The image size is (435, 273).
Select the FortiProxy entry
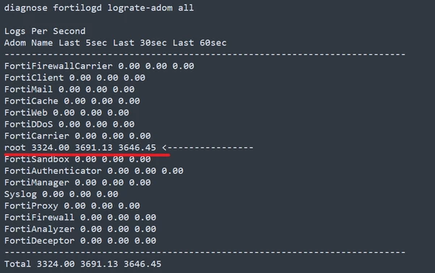click(72, 206)
